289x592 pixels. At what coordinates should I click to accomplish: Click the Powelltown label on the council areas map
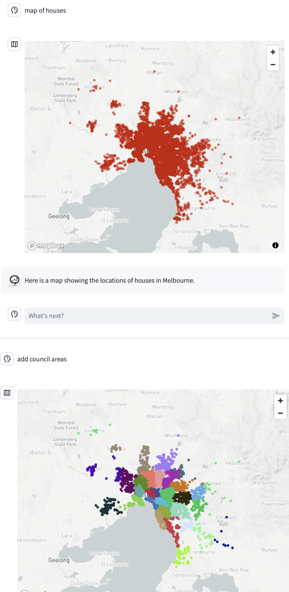coord(274,504)
